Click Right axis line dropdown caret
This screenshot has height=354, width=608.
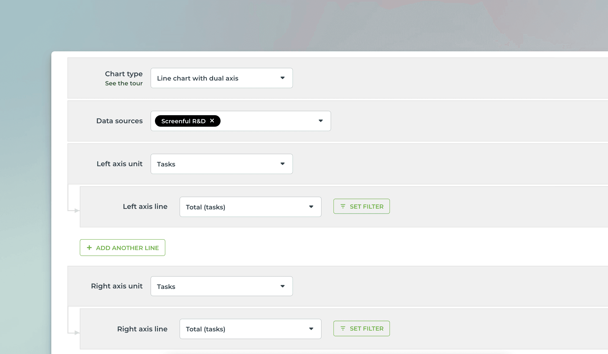[311, 329]
